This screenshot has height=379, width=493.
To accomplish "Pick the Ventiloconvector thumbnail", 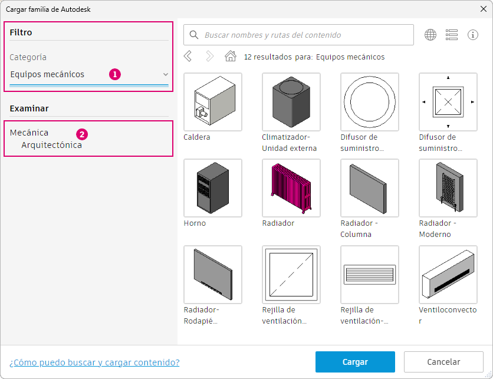I will 448,275.
